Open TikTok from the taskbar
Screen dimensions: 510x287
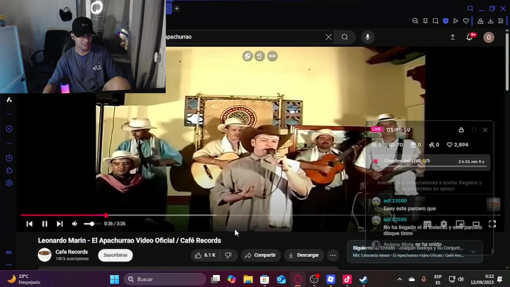[347, 279]
